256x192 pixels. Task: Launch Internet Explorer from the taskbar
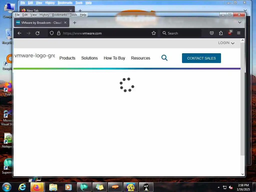[22, 187]
